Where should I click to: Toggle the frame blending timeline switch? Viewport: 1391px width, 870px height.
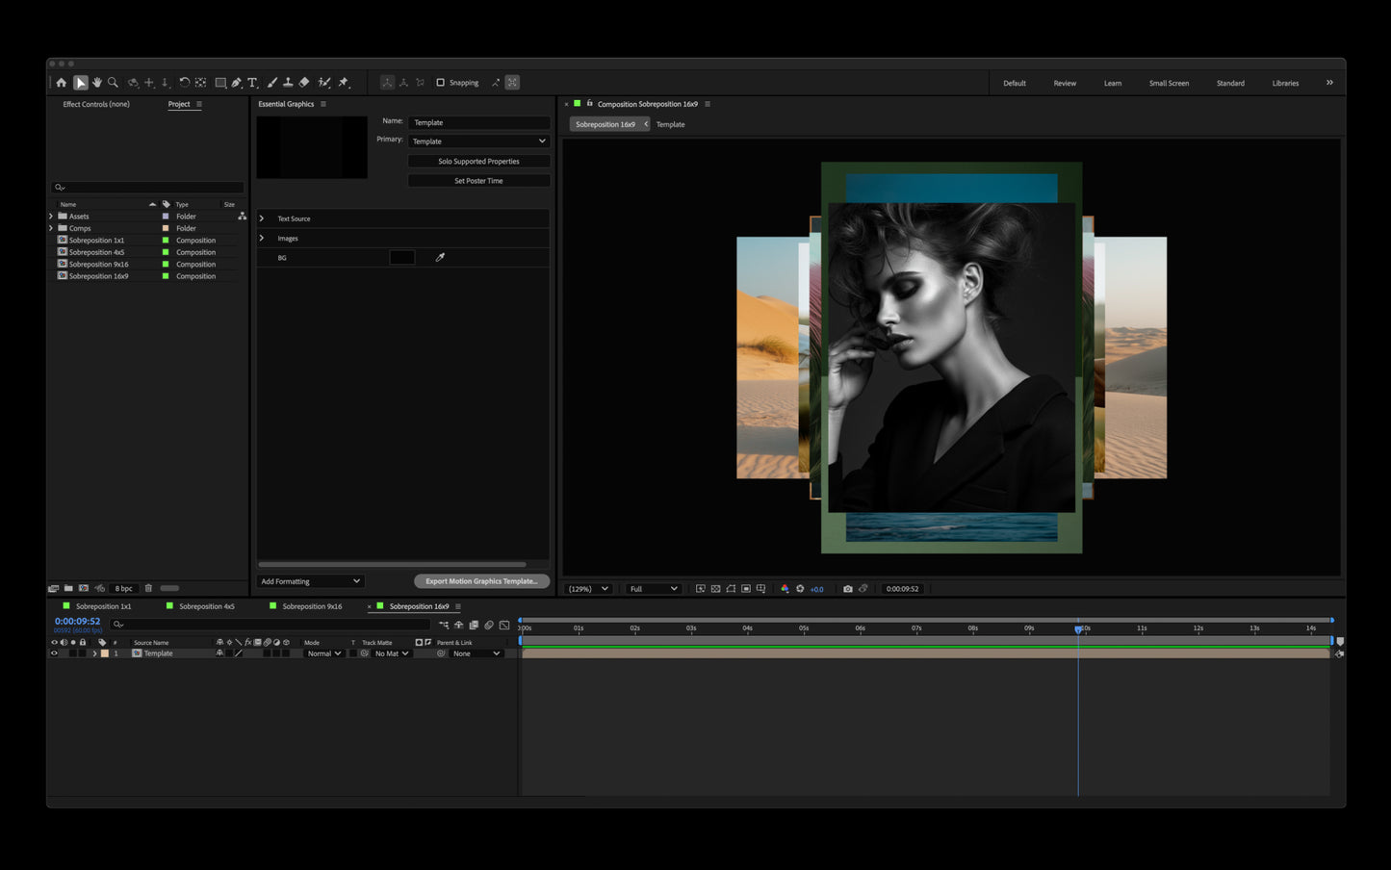474,625
